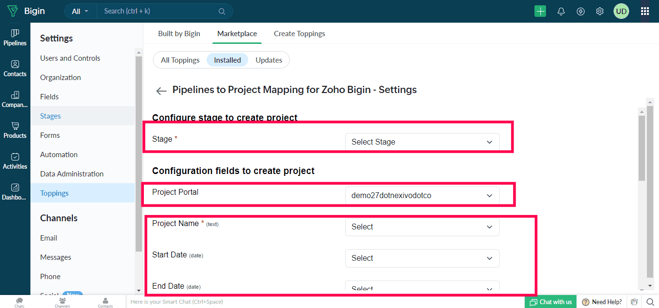Open Organization settings
This screenshot has width=659, height=308.
(x=83, y=77)
